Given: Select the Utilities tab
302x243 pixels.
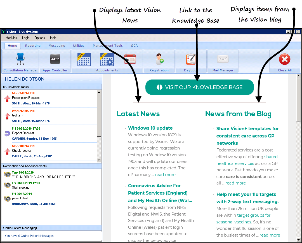Looking at the screenshot, I should [x=79, y=46].
